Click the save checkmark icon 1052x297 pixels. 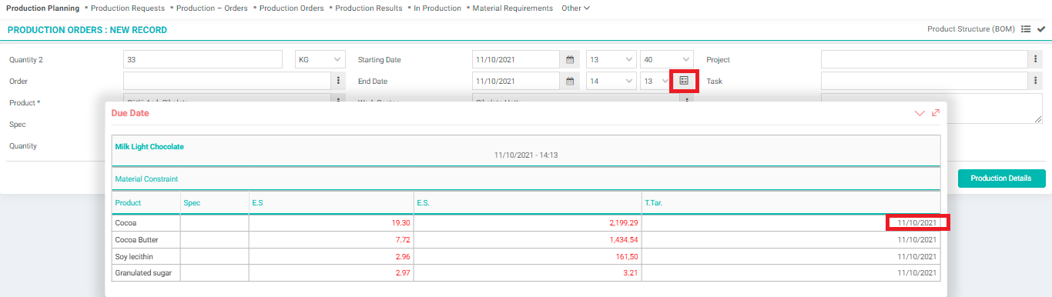(x=1041, y=29)
